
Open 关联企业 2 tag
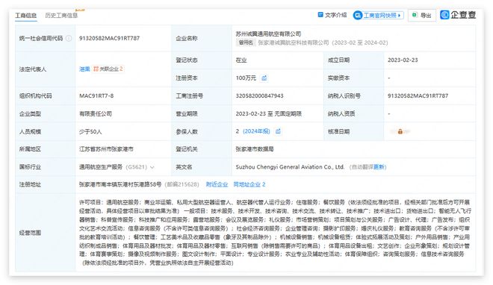tap(108, 69)
